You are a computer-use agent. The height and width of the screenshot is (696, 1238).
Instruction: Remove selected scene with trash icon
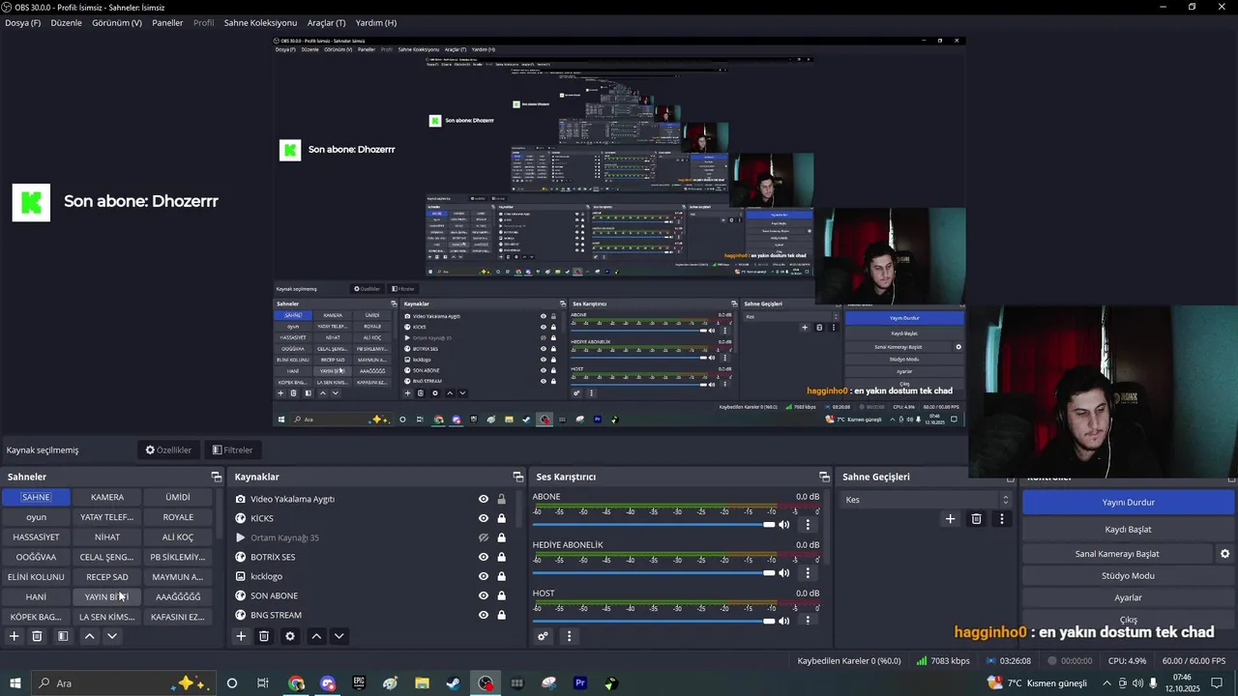coord(37,636)
